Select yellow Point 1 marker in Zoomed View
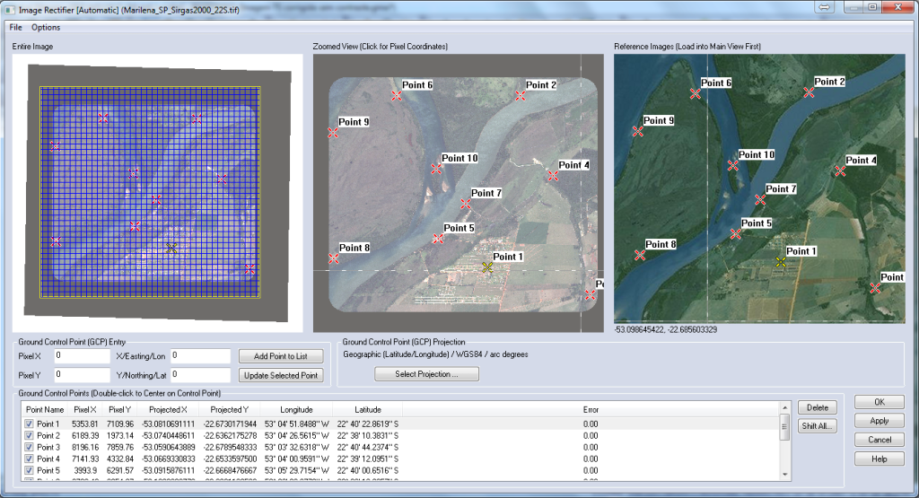The image size is (919, 498). [487, 267]
